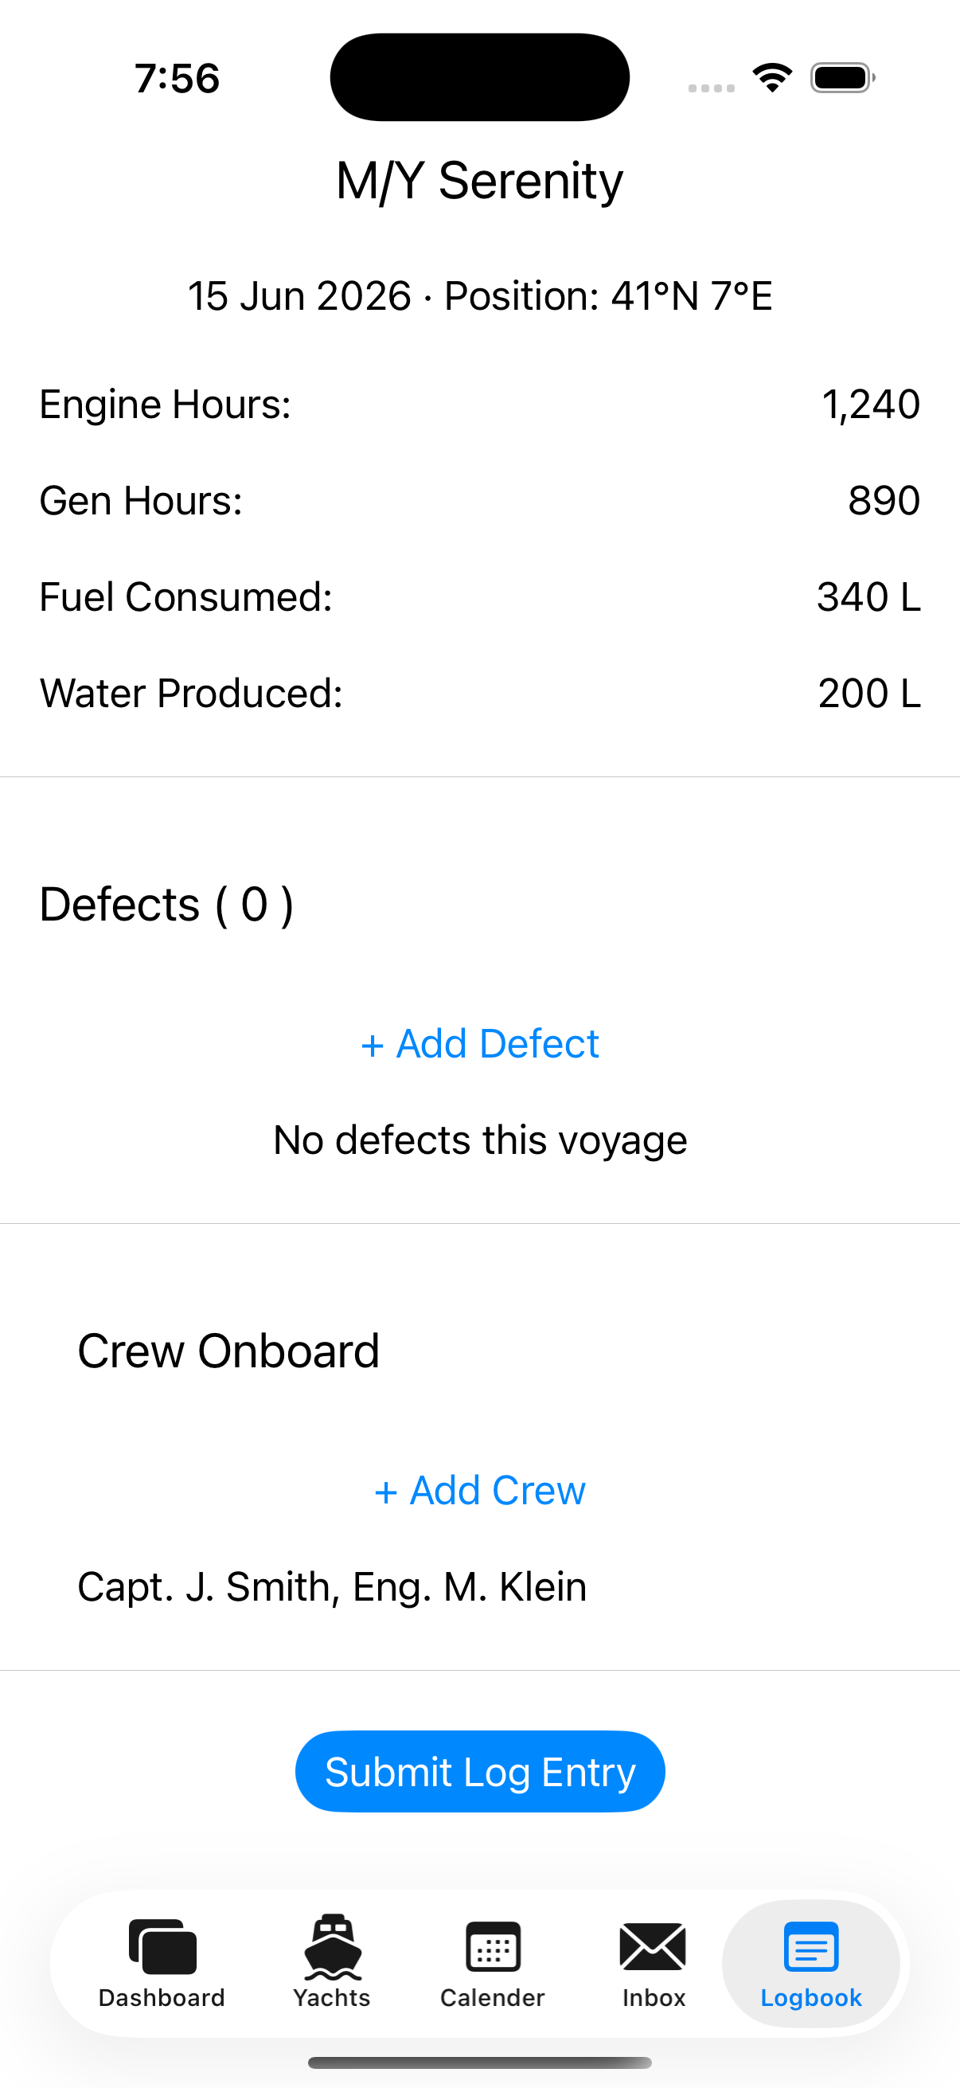Screen dimensions: 960x2088
Task: Tap the date and position line
Action: pyautogui.click(x=479, y=296)
